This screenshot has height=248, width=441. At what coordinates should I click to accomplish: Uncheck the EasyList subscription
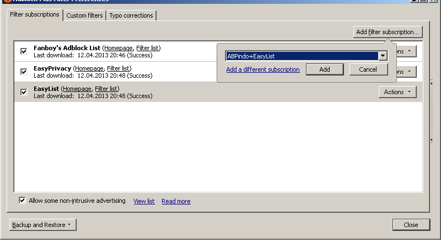[24, 92]
